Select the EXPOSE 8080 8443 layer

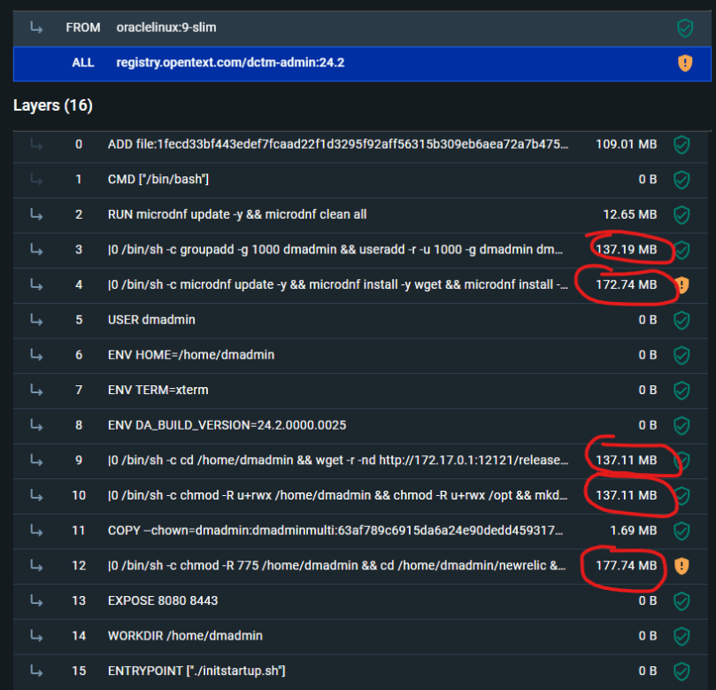[361, 601]
